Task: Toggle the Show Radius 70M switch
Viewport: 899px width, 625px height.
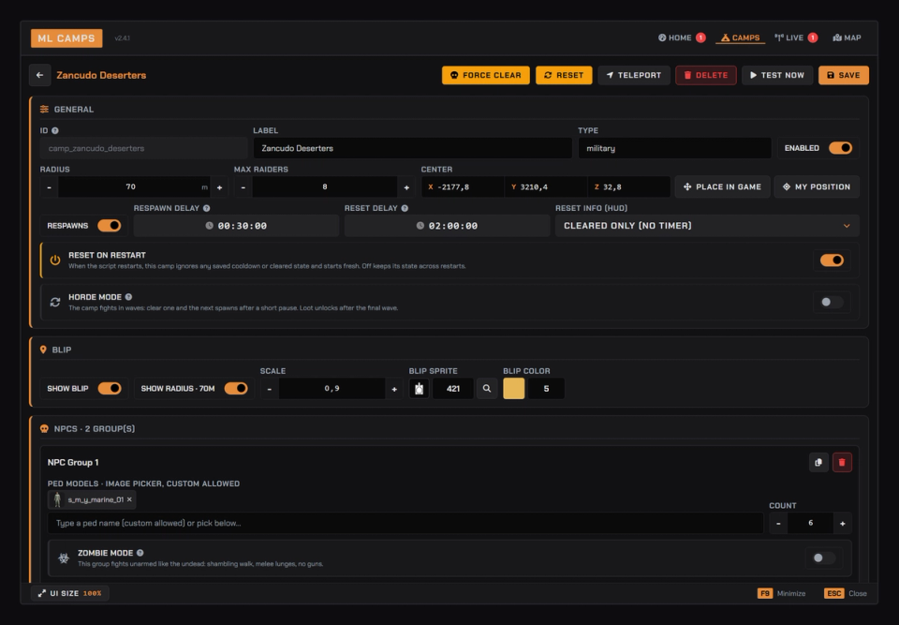Action: 236,389
